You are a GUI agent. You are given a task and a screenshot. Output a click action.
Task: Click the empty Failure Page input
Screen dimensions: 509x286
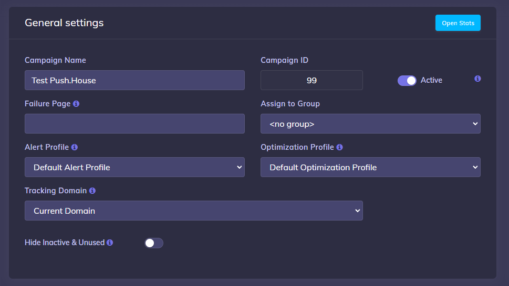[x=134, y=124]
